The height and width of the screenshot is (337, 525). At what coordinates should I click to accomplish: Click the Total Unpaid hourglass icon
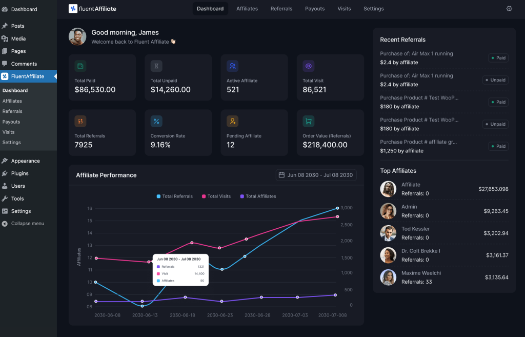coord(156,66)
